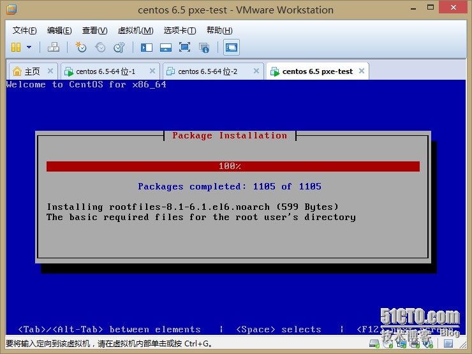Minimize the VMware Workstation window
This screenshot has width=472, height=354.
pos(413,8)
